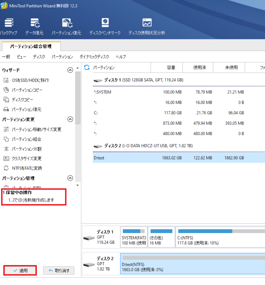This screenshot has width=265, height=285.
Task: Sort by the パーティション column header
Action: pos(122,67)
